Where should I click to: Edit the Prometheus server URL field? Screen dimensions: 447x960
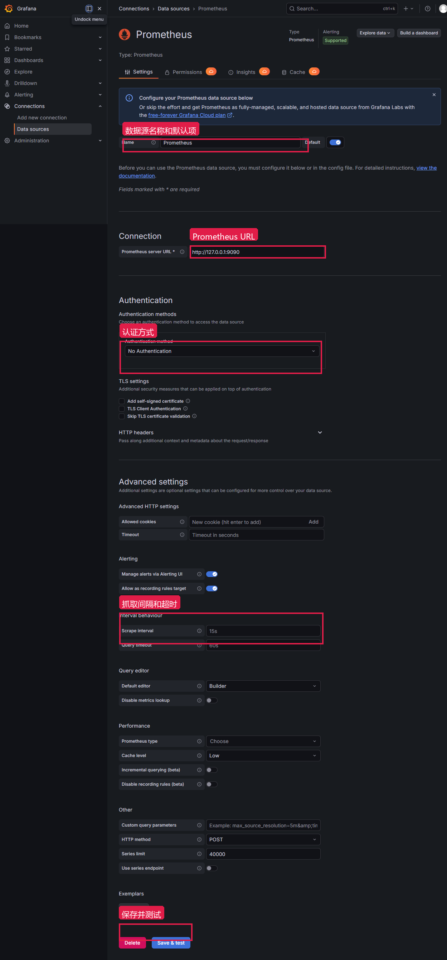point(257,252)
